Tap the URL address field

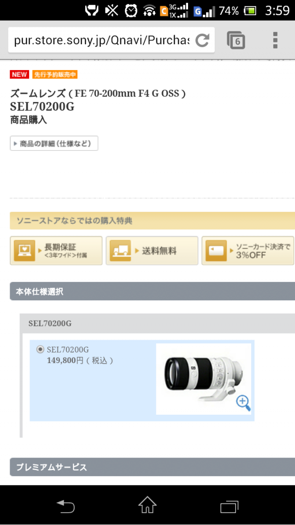click(102, 40)
